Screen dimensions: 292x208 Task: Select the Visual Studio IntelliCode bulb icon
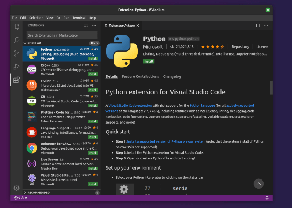tap(32, 179)
